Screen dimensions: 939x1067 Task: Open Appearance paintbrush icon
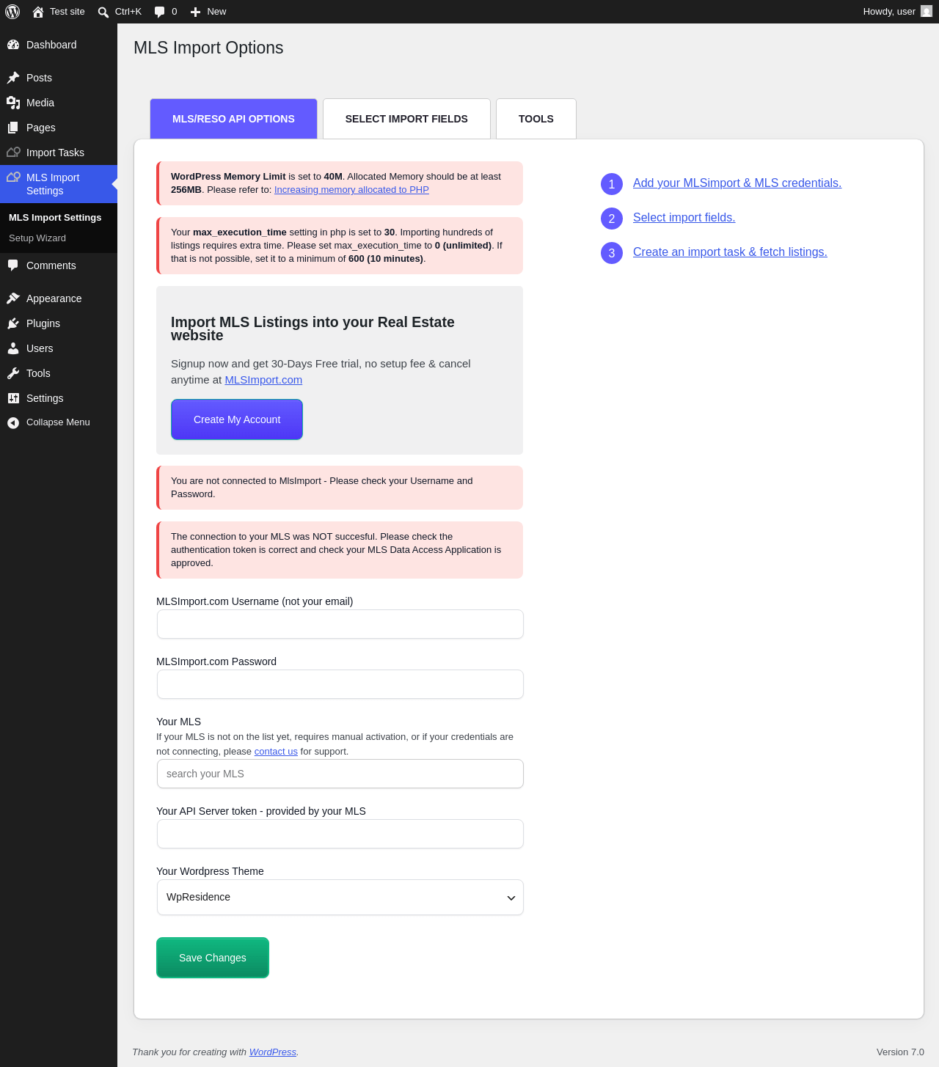coord(13,298)
